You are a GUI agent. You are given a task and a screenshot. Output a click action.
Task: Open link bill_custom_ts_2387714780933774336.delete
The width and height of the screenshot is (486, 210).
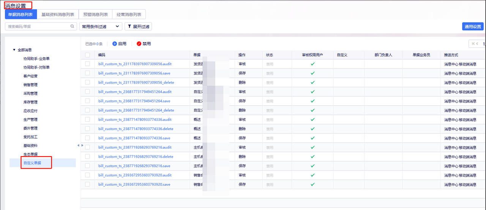[136, 129]
